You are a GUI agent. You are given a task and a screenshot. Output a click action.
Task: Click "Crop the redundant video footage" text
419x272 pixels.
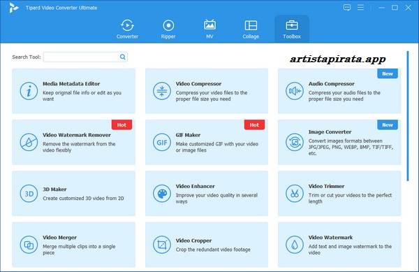point(213,250)
